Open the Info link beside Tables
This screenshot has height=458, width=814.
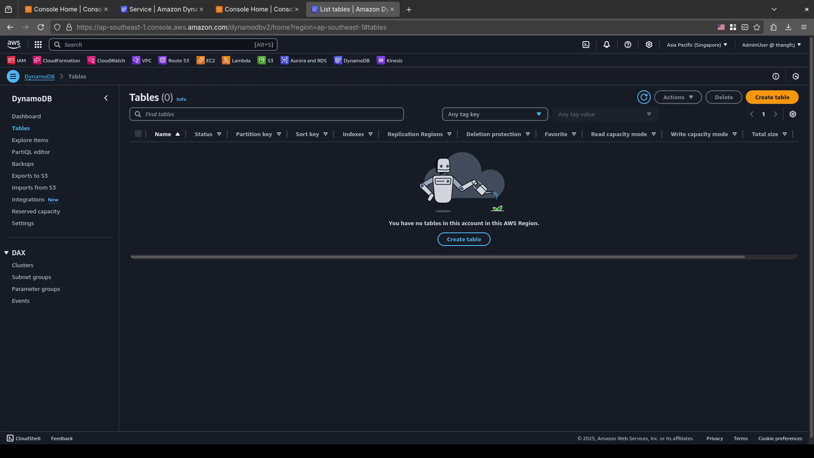181,99
